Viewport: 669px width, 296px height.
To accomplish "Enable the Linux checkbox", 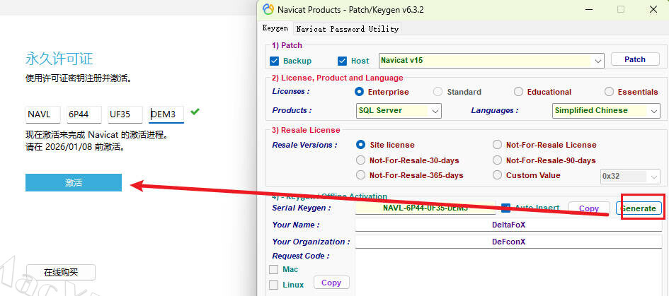I will [x=274, y=285].
